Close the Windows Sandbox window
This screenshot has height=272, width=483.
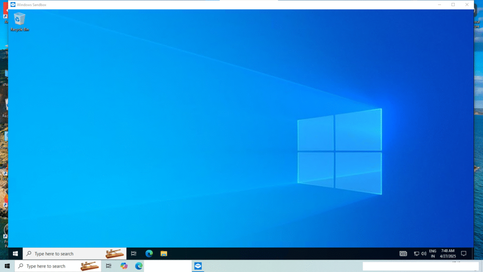tap(467, 5)
